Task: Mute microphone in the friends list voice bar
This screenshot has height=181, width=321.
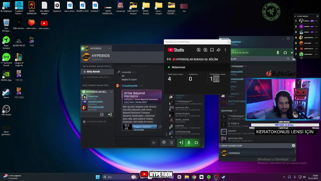Action: [278, 53]
